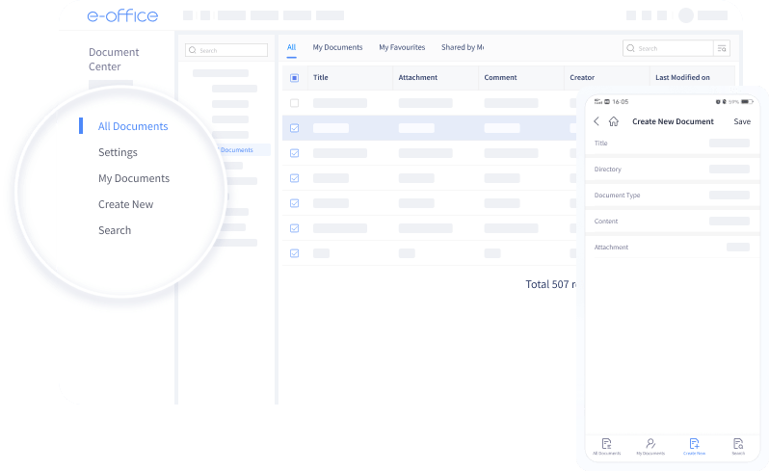Screen dimensions: 769x471
Task: Switch to the All tab
Action: point(291,47)
